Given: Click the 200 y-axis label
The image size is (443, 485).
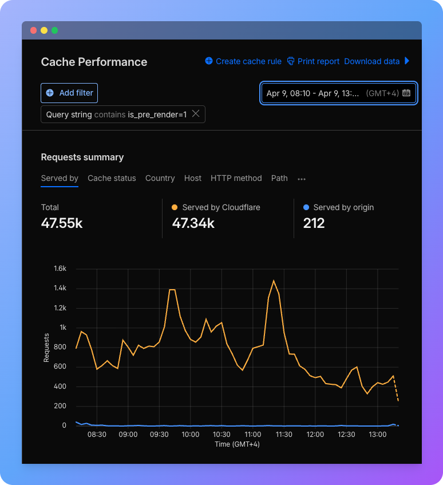Looking at the screenshot, I should point(60,406).
